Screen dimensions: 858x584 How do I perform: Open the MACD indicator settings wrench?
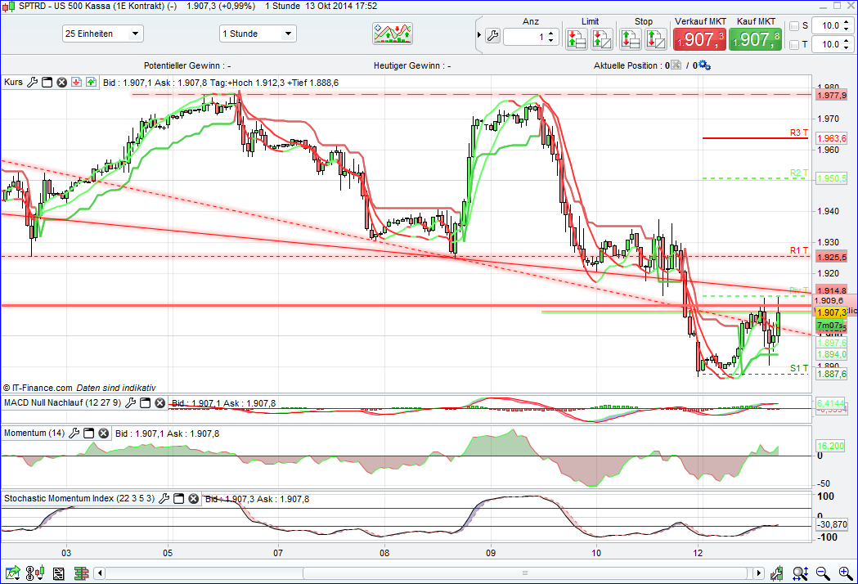[131, 402]
